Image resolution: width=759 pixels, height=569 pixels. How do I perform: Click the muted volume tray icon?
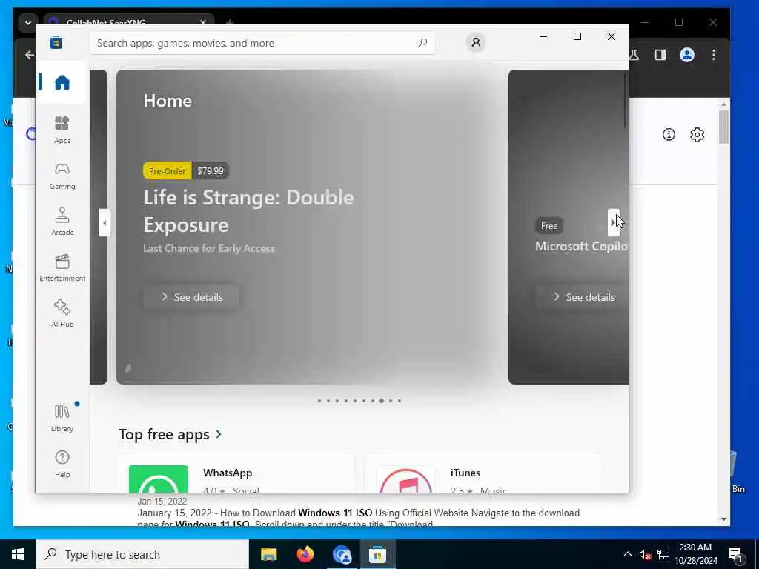point(645,554)
